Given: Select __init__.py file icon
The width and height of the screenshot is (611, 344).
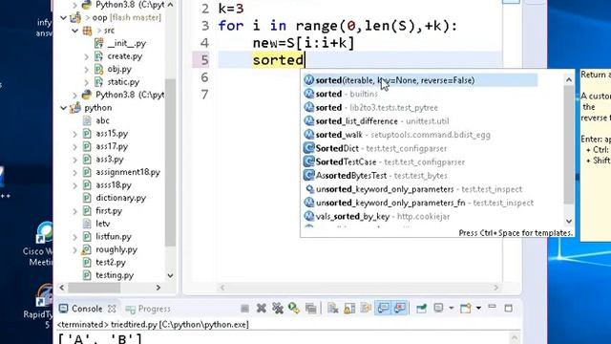Looking at the screenshot, I should pyautogui.click(x=99, y=43).
